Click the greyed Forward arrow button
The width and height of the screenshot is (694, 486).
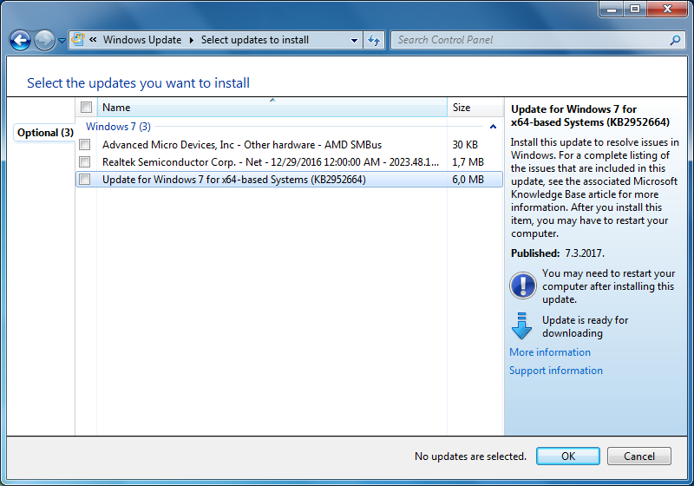[x=44, y=41]
